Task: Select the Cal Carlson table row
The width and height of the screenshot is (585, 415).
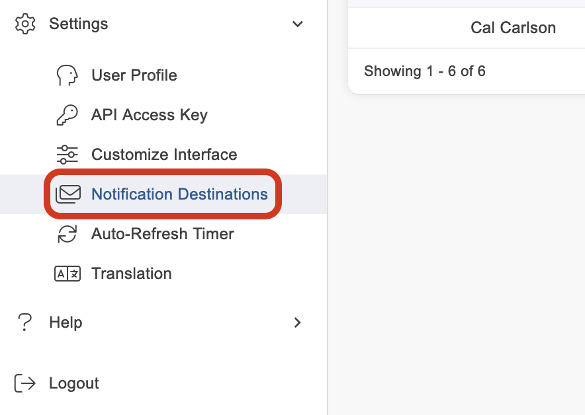Action: [513, 28]
